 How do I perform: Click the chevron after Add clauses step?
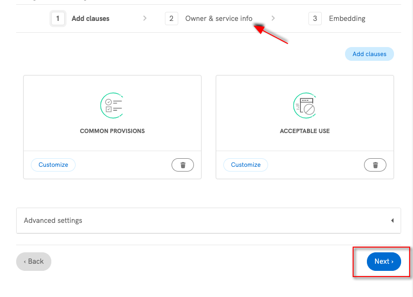pos(144,19)
